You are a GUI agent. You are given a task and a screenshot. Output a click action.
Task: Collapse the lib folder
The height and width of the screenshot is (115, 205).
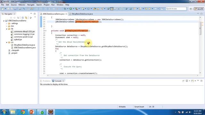(6, 29)
